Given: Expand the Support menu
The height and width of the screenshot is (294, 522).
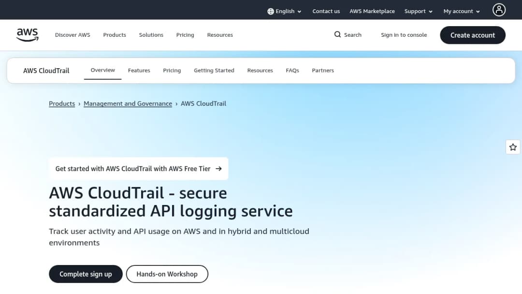Looking at the screenshot, I should [419, 11].
